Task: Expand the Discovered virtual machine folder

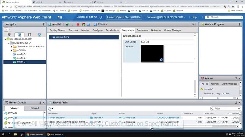Action: point(12,47)
